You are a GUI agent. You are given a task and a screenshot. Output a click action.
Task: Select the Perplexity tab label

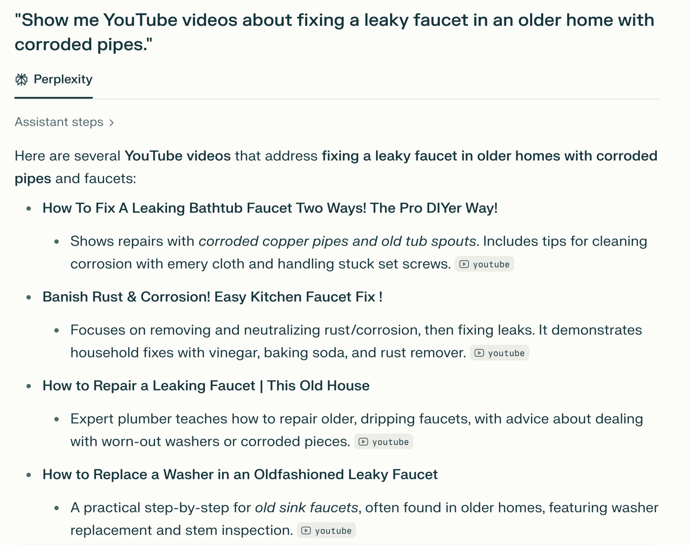pyautogui.click(x=63, y=79)
